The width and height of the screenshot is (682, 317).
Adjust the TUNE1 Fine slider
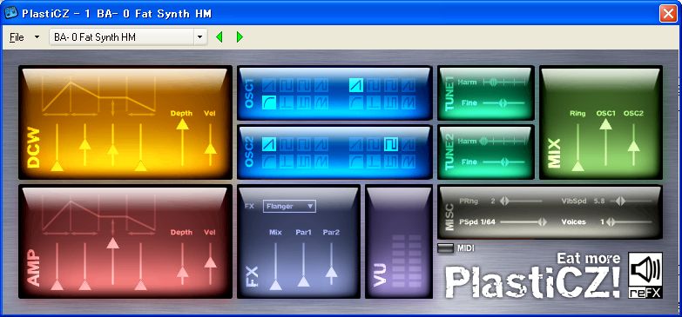point(503,102)
